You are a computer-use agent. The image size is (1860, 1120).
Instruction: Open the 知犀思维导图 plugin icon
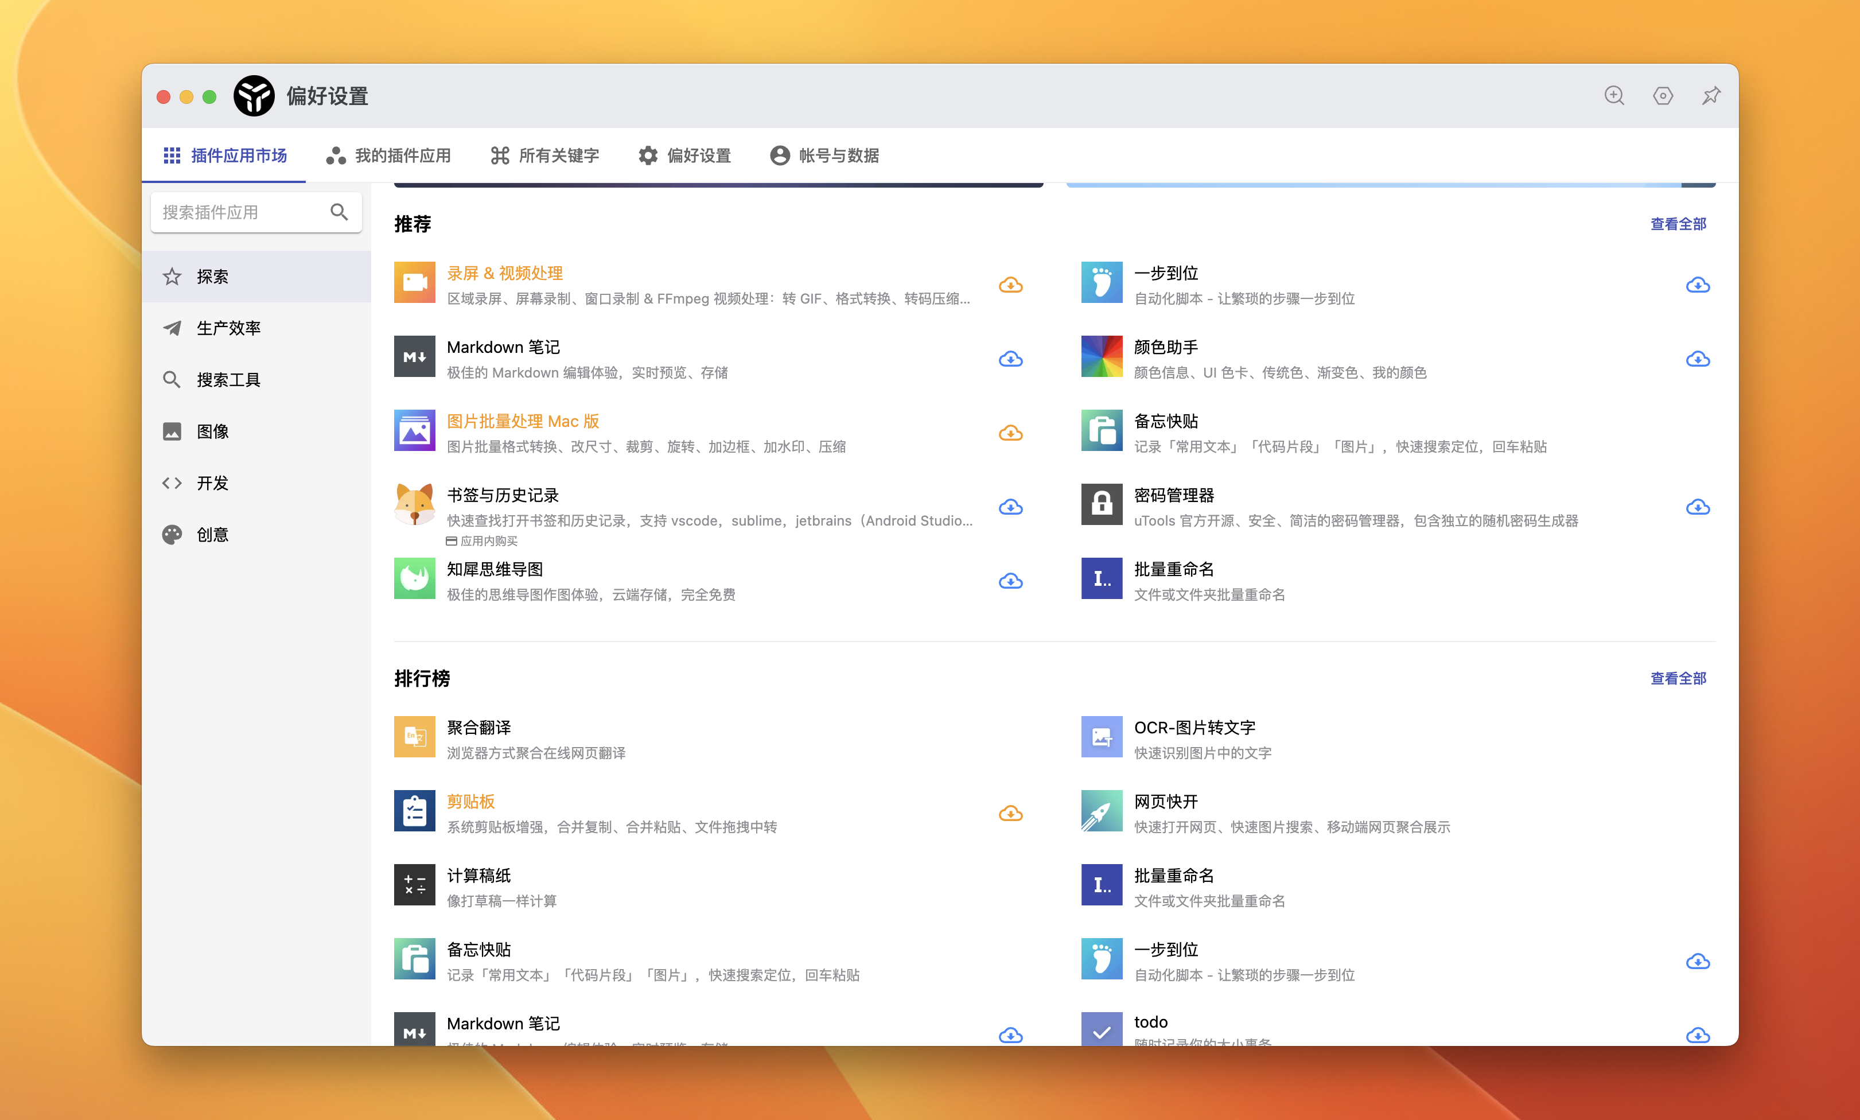tap(414, 579)
